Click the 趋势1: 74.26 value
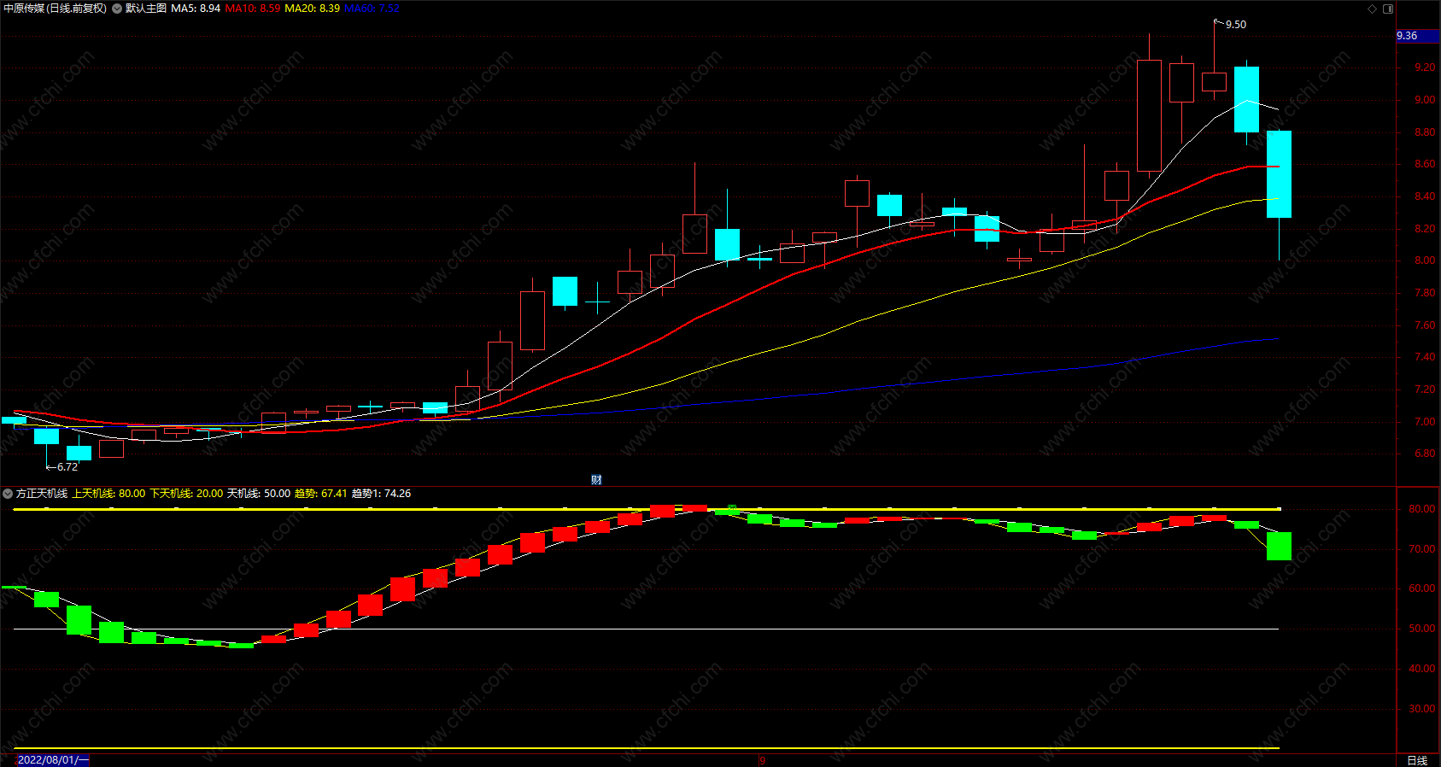The width and height of the screenshot is (1441, 767). pos(381,494)
